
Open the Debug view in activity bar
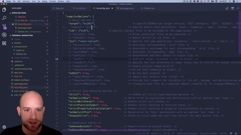pos(4,35)
